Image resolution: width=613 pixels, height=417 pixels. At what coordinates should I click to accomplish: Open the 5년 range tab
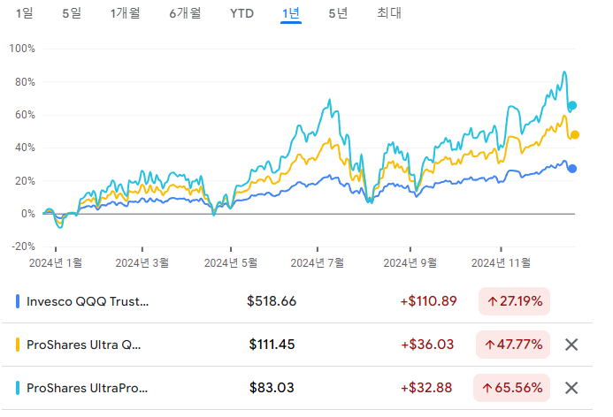click(x=338, y=13)
